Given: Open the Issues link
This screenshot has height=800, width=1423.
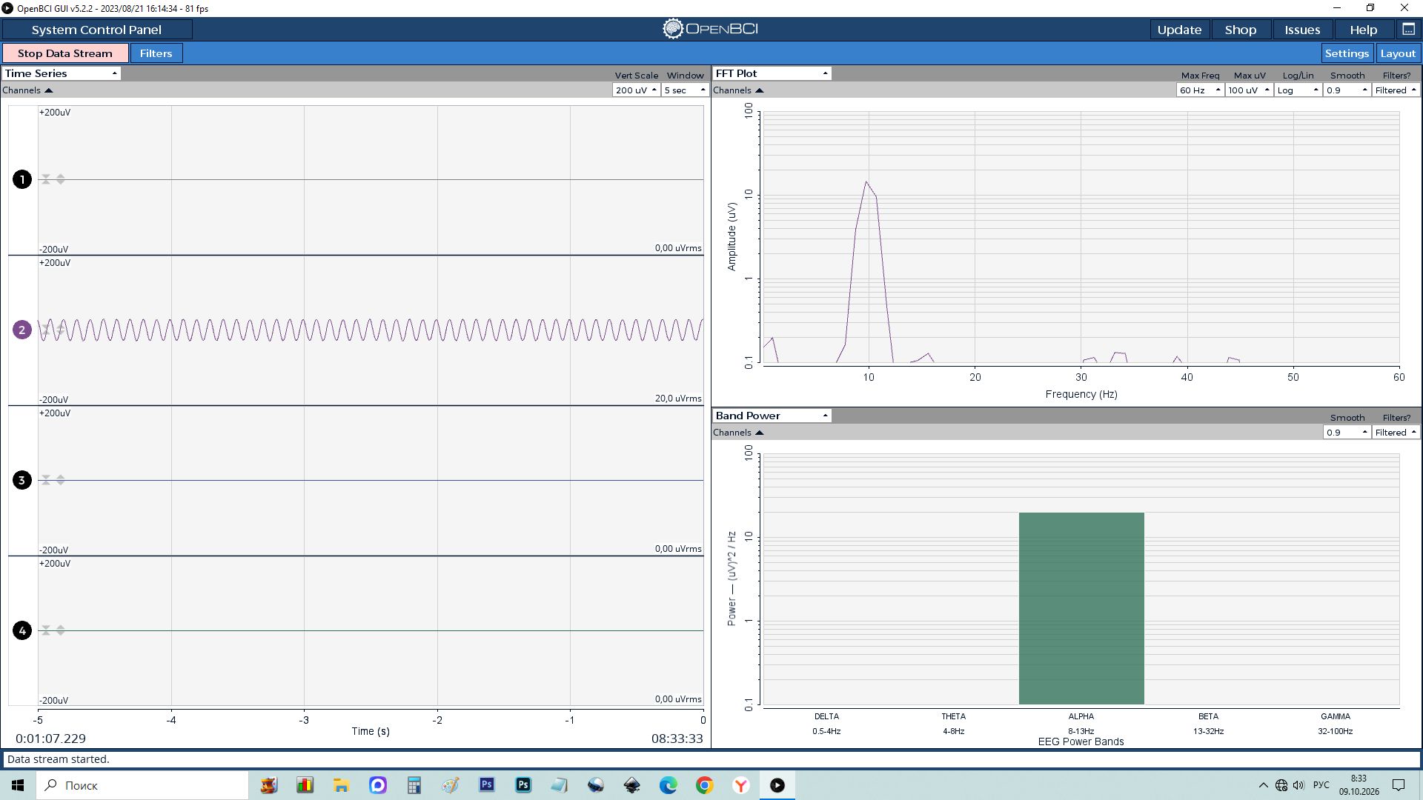Looking at the screenshot, I should pyautogui.click(x=1302, y=30).
